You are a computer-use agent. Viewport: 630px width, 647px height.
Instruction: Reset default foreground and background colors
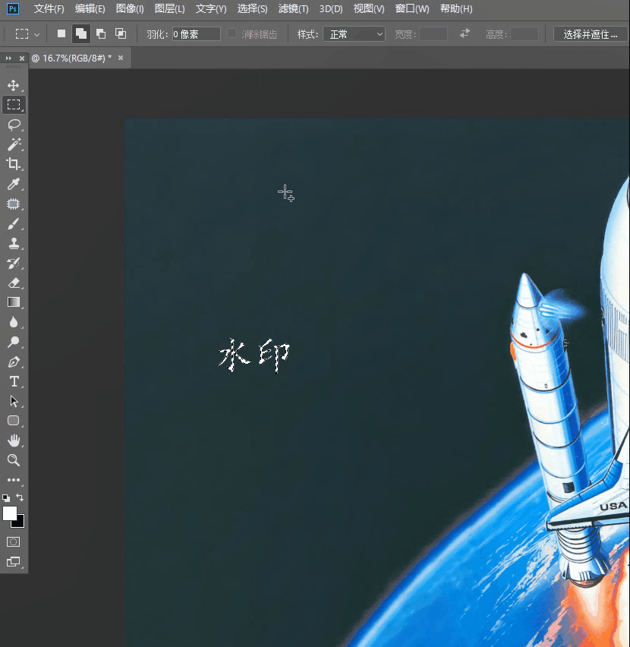coord(6,497)
